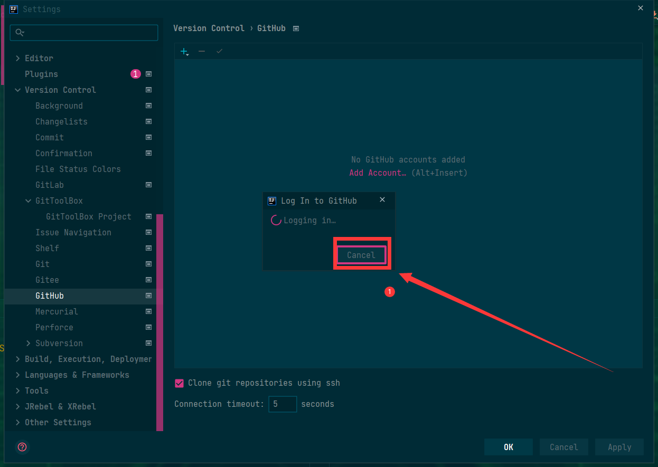The height and width of the screenshot is (467, 658).
Task: Click the Settings dialog Cancel button
Action: (564, 447)
